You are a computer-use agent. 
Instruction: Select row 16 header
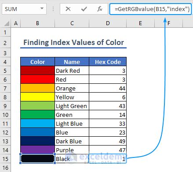pyautogui.click(x=5, y=168)
